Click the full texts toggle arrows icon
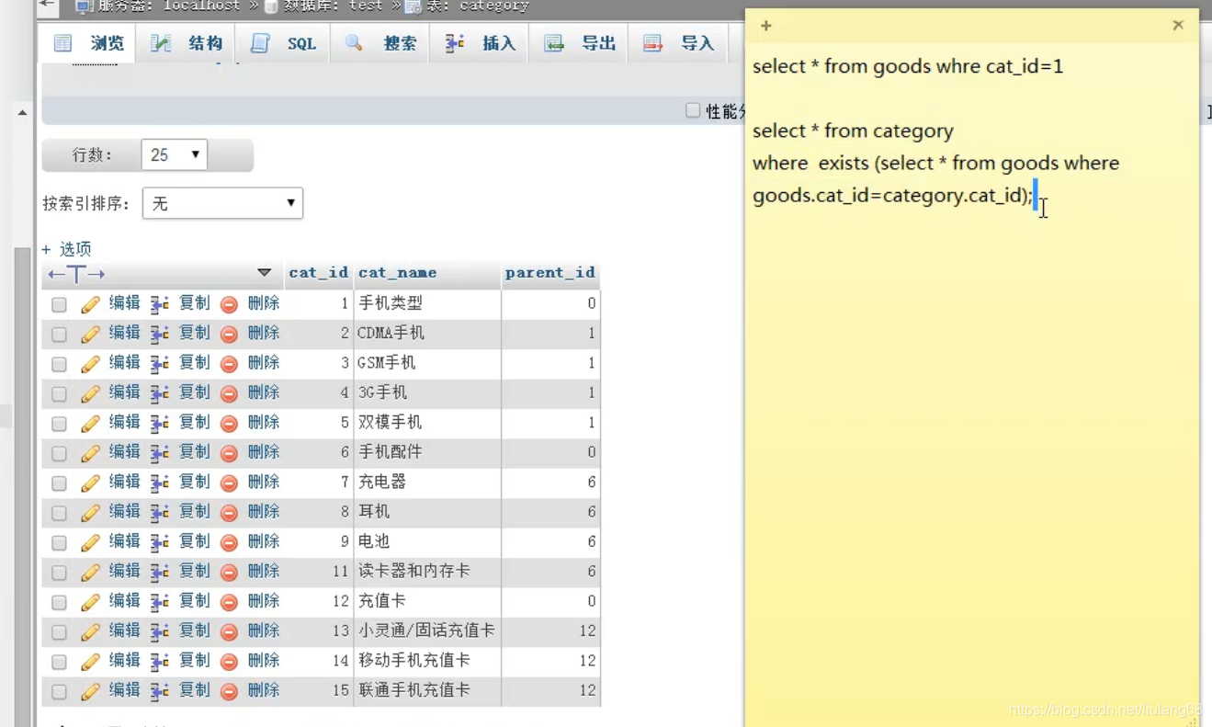 [76, 274]
